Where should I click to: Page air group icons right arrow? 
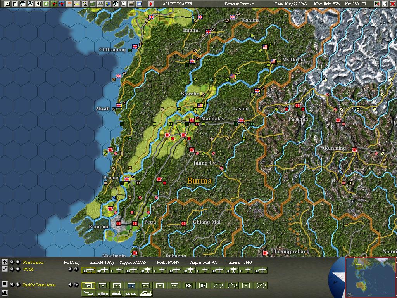(x=76, y=269)
